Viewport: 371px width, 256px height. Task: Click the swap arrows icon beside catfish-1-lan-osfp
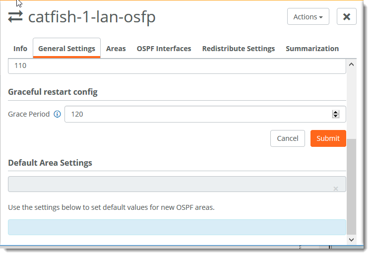click(x=15, y=17)
